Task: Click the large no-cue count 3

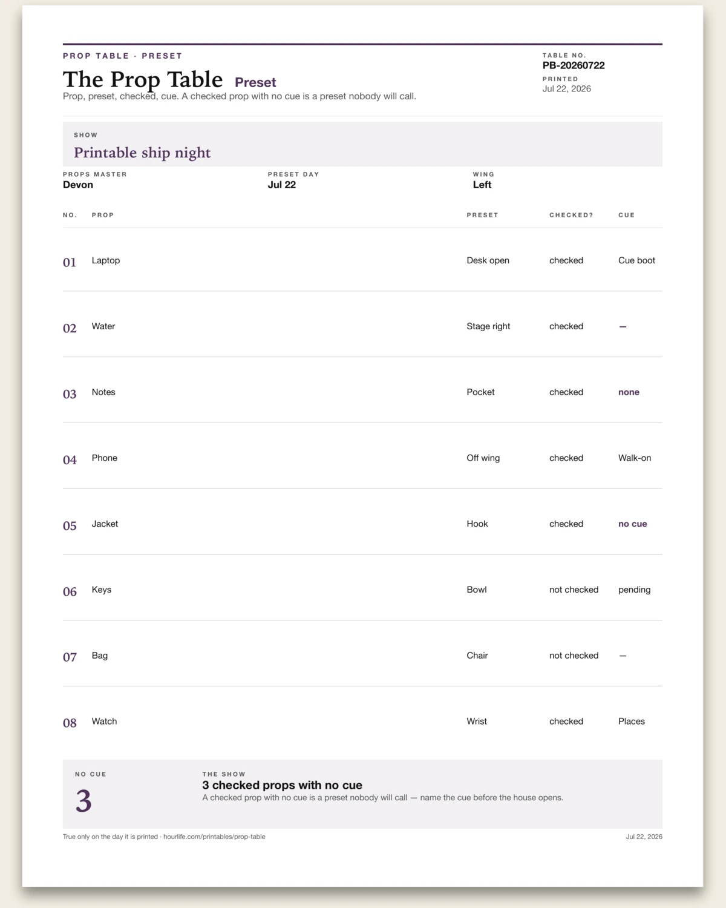Action: click(x=83, y=801)
